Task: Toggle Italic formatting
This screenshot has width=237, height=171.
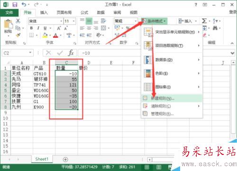Action: point(38,28)
